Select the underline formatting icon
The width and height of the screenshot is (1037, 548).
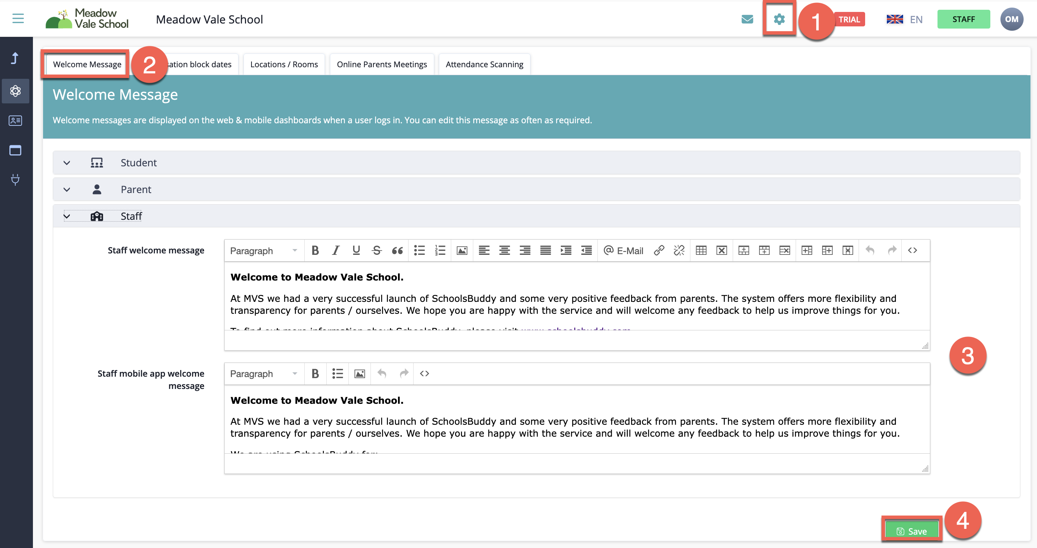click(356, 250)
